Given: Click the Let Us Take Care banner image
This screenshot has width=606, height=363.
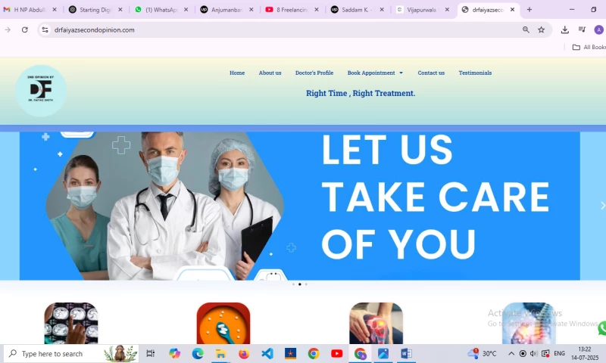Looking at the screenshot, I should point(299,206).
